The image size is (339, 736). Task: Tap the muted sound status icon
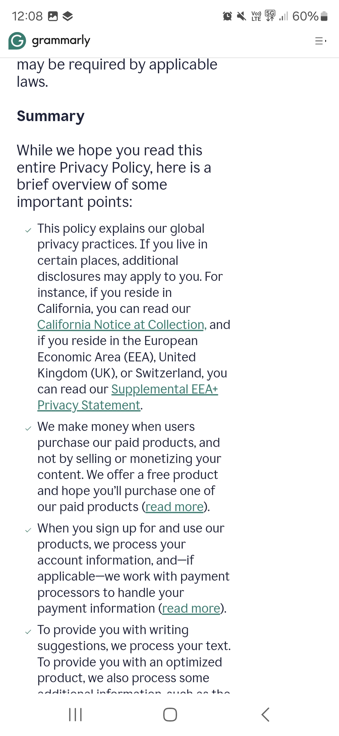[241, 16]
